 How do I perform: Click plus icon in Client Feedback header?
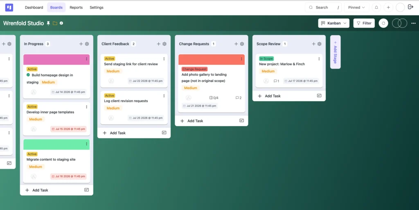point(158,44)
